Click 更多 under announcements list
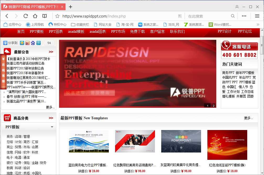The height and width of the screenshot is (175, 264). (50, 107)
